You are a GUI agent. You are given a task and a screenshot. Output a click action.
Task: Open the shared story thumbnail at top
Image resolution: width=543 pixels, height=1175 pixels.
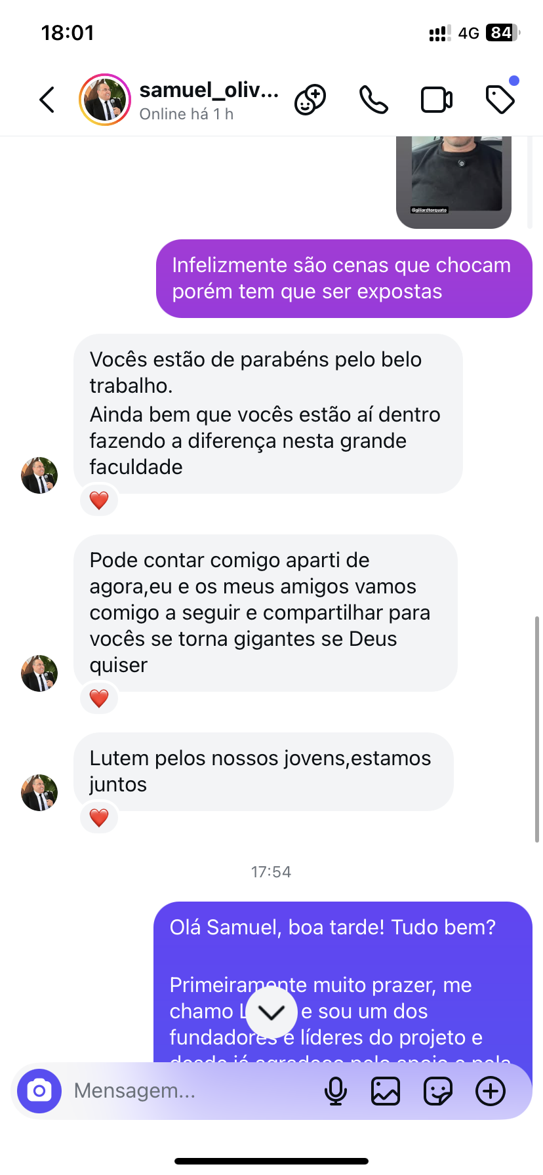pos(454,180)
